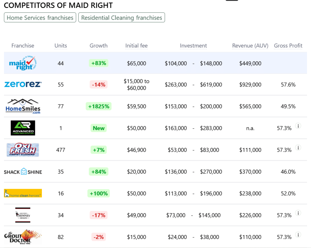Show gross profit info icon for Grout Doctor
311x248 pixels.
pos(298,235)
